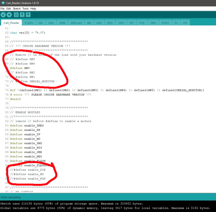Switch to the SV tab
Viewport: 216px width, 212px height.
point(176,23)
